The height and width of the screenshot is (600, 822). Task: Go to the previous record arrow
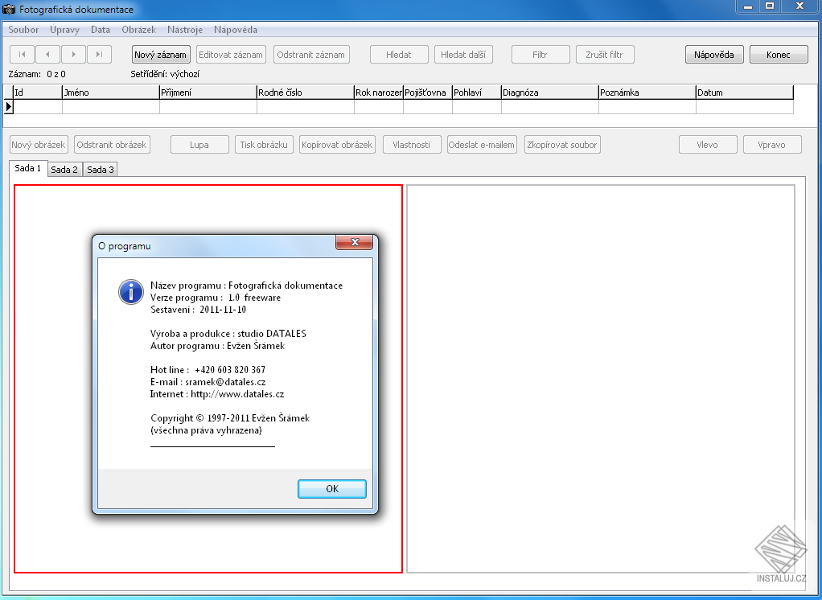(x=47, y=55)
